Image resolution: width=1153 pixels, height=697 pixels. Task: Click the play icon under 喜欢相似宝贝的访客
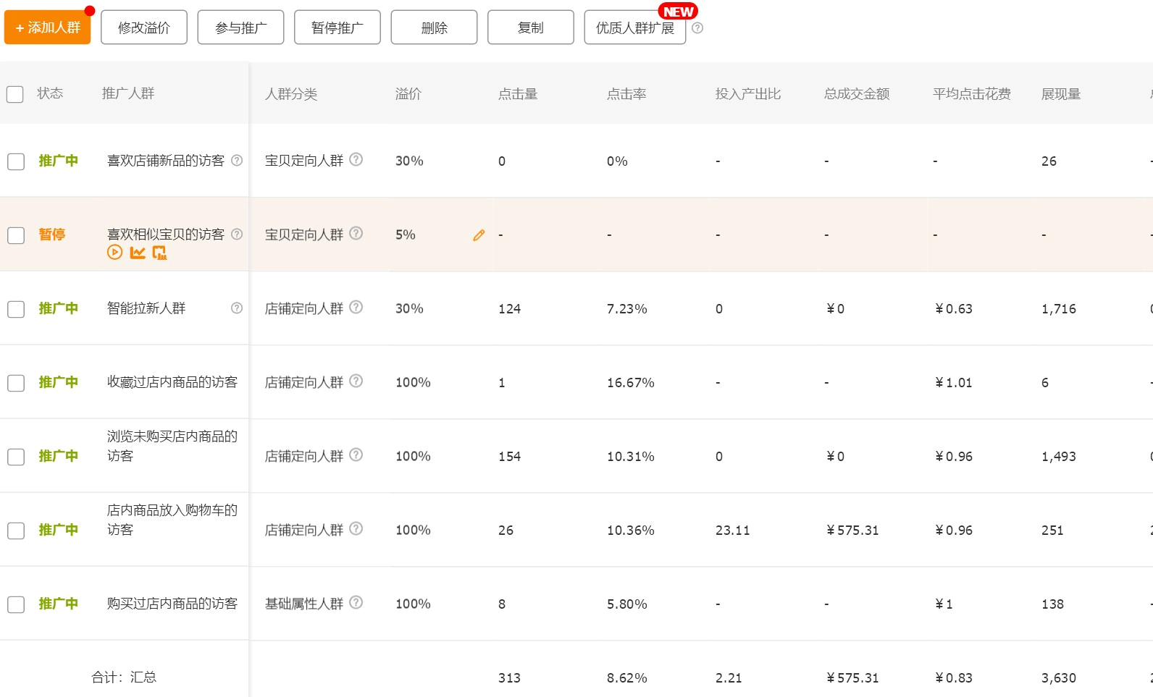click(x=114, y=253)
